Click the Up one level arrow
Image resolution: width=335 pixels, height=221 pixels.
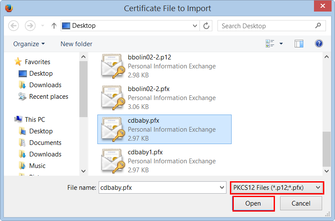(54, 26)
